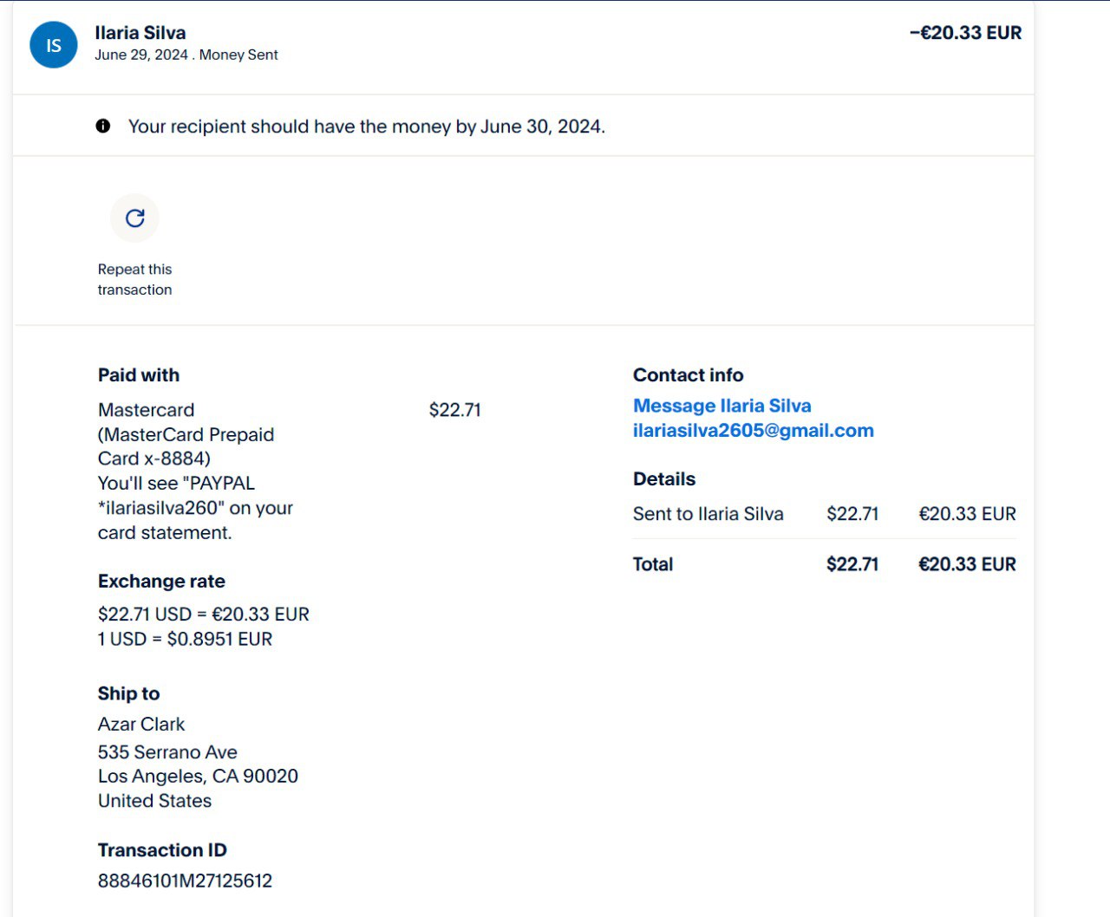Click the 1 USD exchange rate line
Viewport: 1110px width, 917px height.
pos(185,639)
